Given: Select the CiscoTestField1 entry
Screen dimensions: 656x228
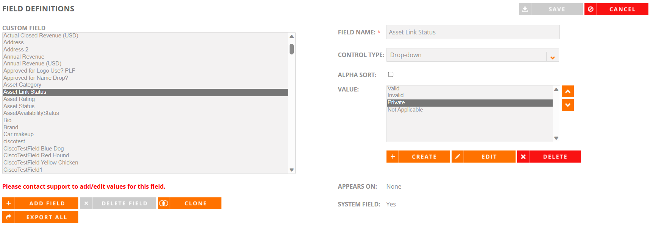Looking at the screenshot, I should click(x=145, y=170).
